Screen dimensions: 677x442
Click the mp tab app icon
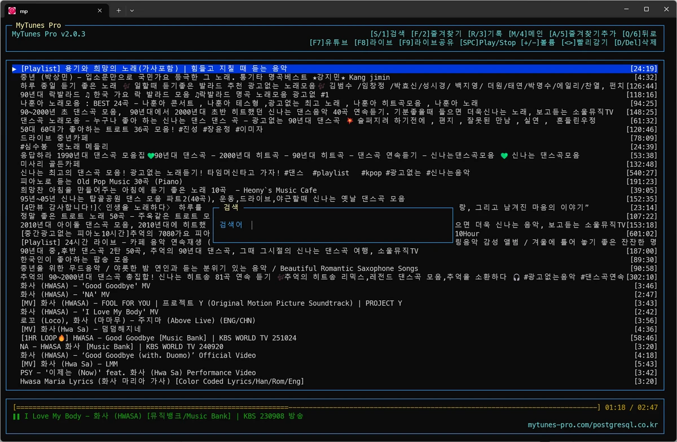pos(12,10)
